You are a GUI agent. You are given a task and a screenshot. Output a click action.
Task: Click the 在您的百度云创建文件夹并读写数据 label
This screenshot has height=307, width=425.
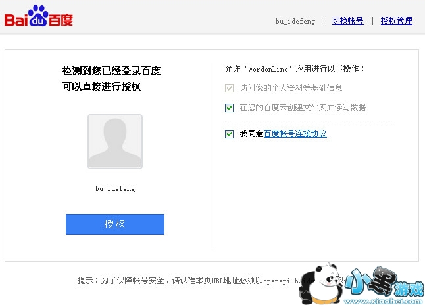pyautogui.click(x=303, y=108)
